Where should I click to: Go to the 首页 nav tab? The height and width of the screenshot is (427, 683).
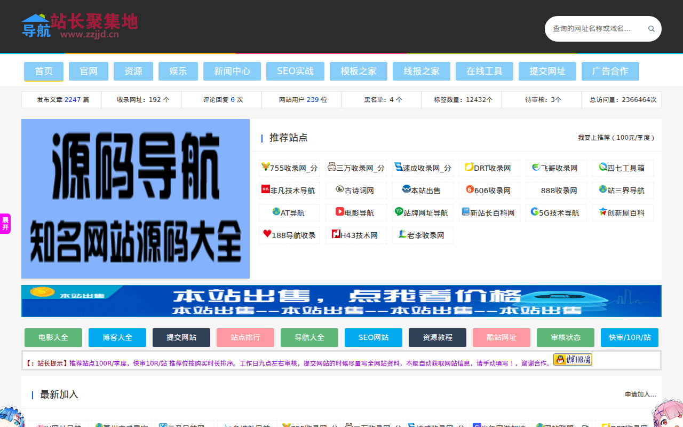(44, 72)
